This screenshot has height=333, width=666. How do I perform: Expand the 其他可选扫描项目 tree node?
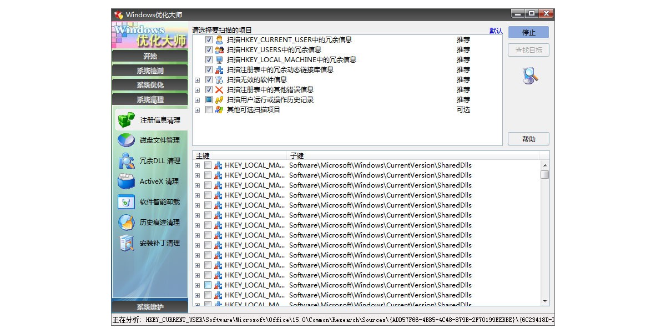(x=198, y=110)
